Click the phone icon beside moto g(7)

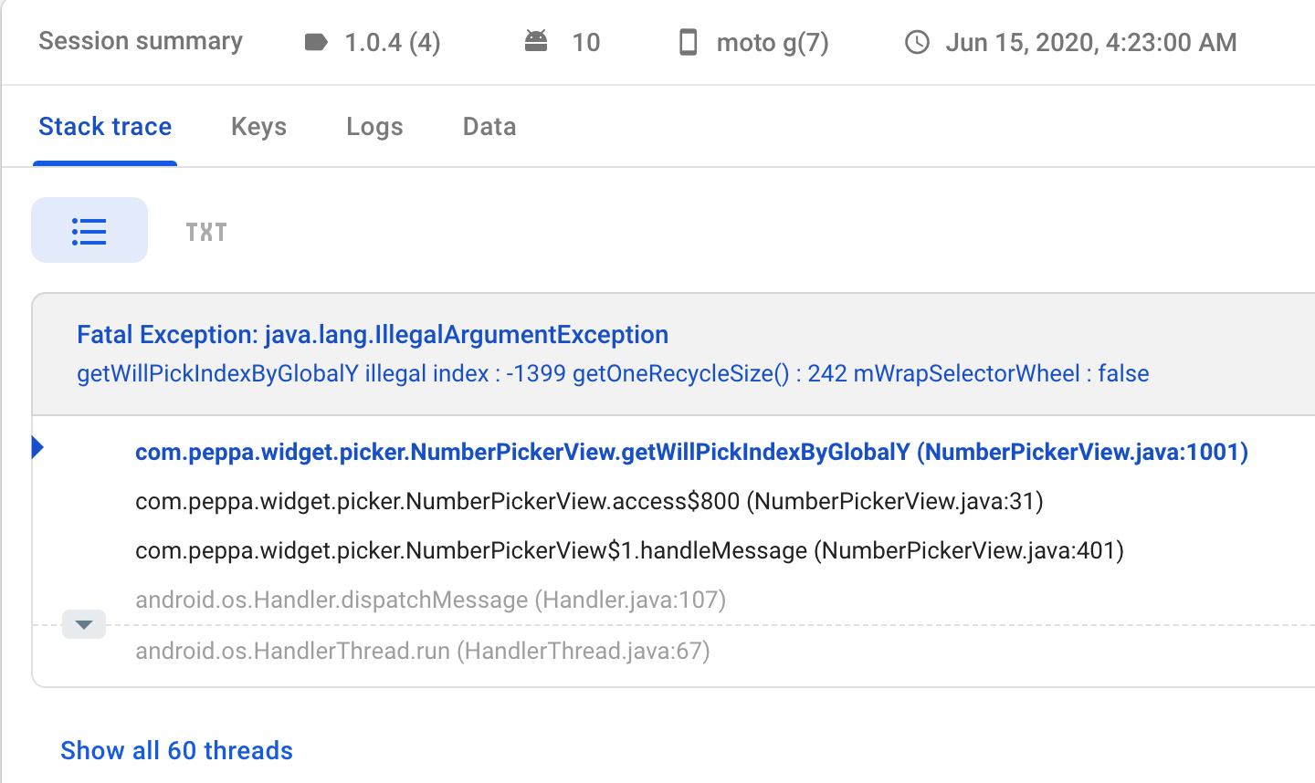(688, 42)
